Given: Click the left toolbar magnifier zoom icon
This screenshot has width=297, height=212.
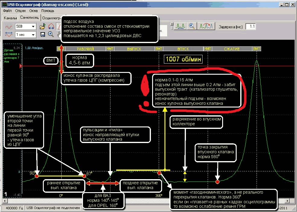Looking at the screenshot, I should [51, 34].
